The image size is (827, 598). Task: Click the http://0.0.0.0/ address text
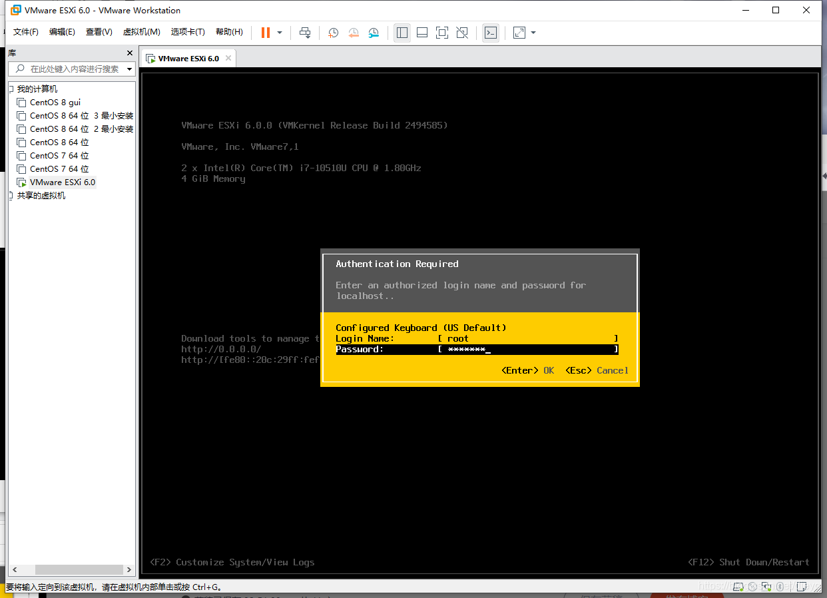tap(221, 349)
